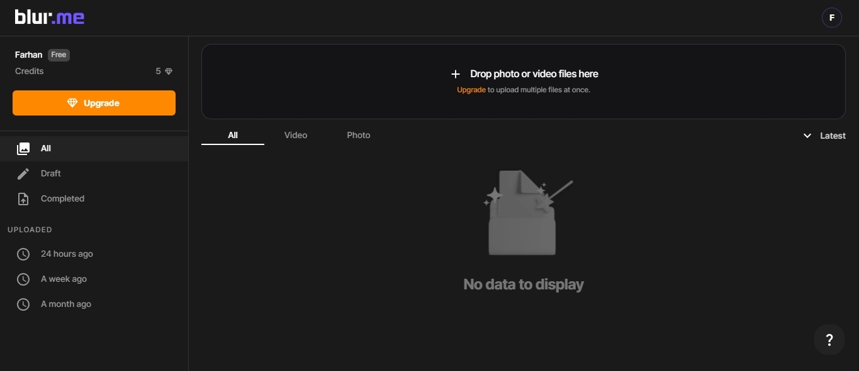Viewport: 859px width, 371px height.
Task: Filter uploads by A week ago
Action: tap(64, 279)
